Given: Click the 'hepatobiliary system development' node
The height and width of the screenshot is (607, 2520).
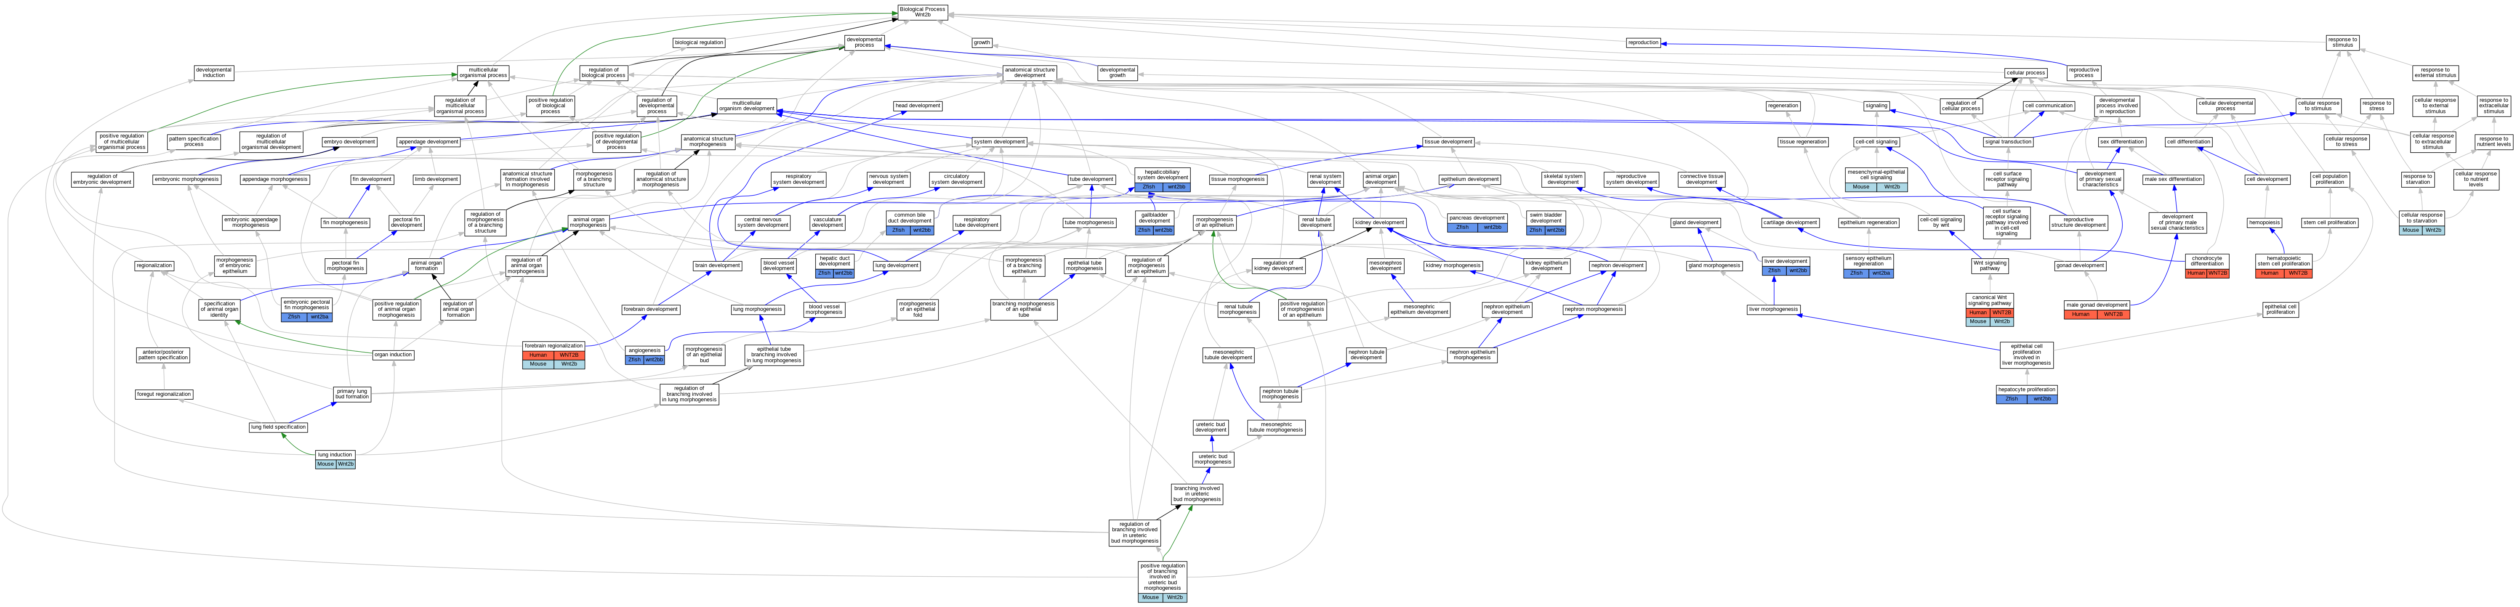Looking at the screenshot, I should 1162,180.
